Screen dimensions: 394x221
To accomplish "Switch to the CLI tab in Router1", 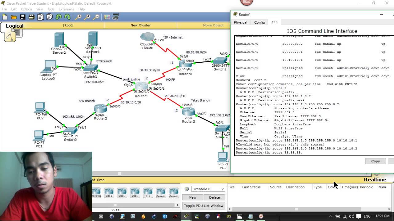I will pyautogui.click(x=275, y=22).
